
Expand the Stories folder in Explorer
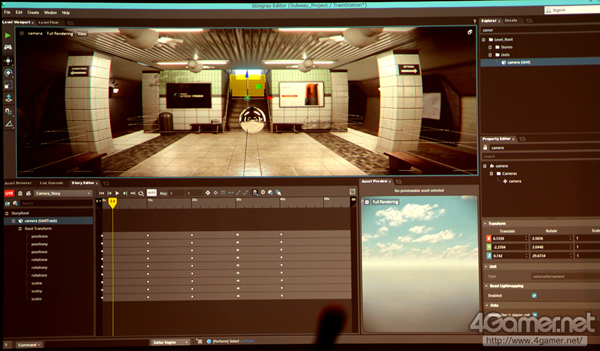(490, 47)
